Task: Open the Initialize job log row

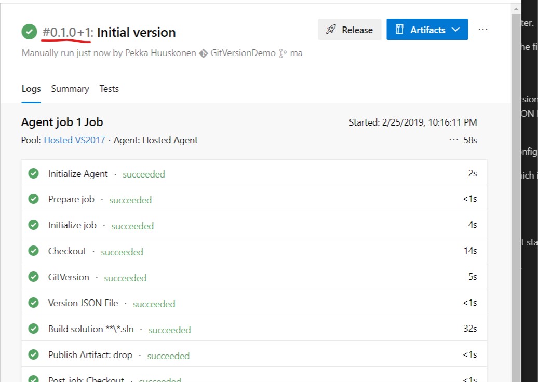Action: pos(254,224)
